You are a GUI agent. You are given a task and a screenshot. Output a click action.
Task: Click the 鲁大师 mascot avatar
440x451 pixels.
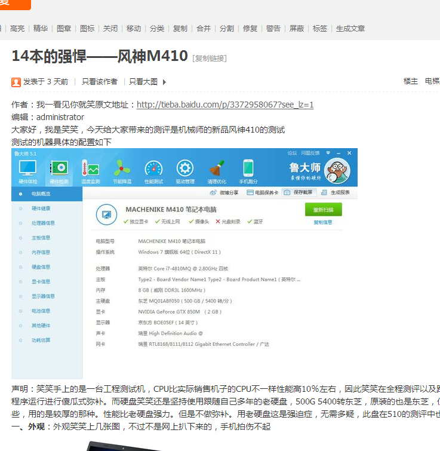(x=337, y=171)
